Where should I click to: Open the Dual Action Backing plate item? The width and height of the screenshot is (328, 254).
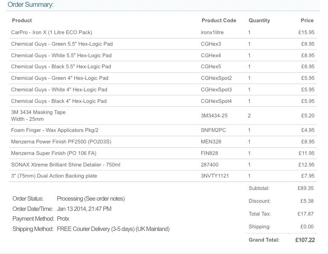click(54, 176)
